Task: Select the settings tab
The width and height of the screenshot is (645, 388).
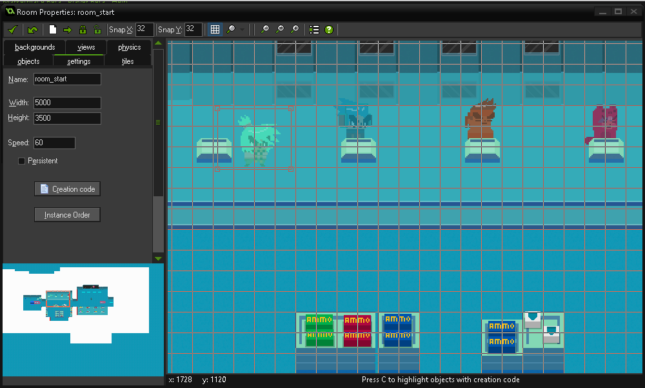Action: 79,61
